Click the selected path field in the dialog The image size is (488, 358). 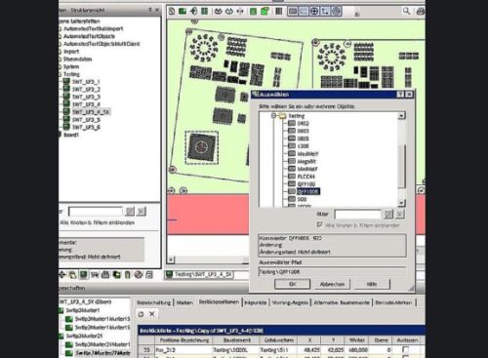point(332,272)
